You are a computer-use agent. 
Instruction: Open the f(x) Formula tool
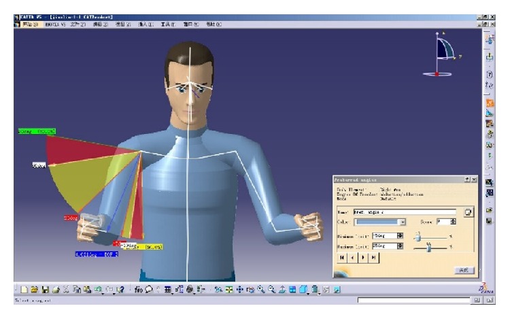click(139, 289)
